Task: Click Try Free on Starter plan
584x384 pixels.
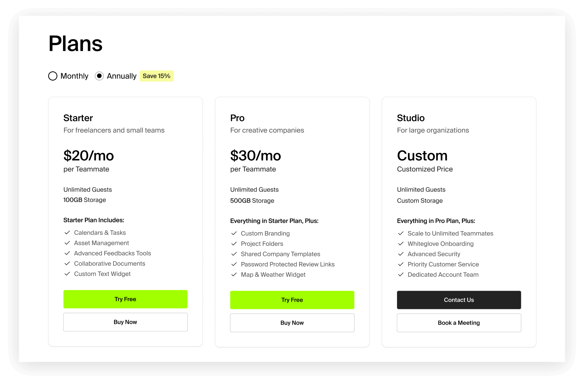Action: click(126, 299)
